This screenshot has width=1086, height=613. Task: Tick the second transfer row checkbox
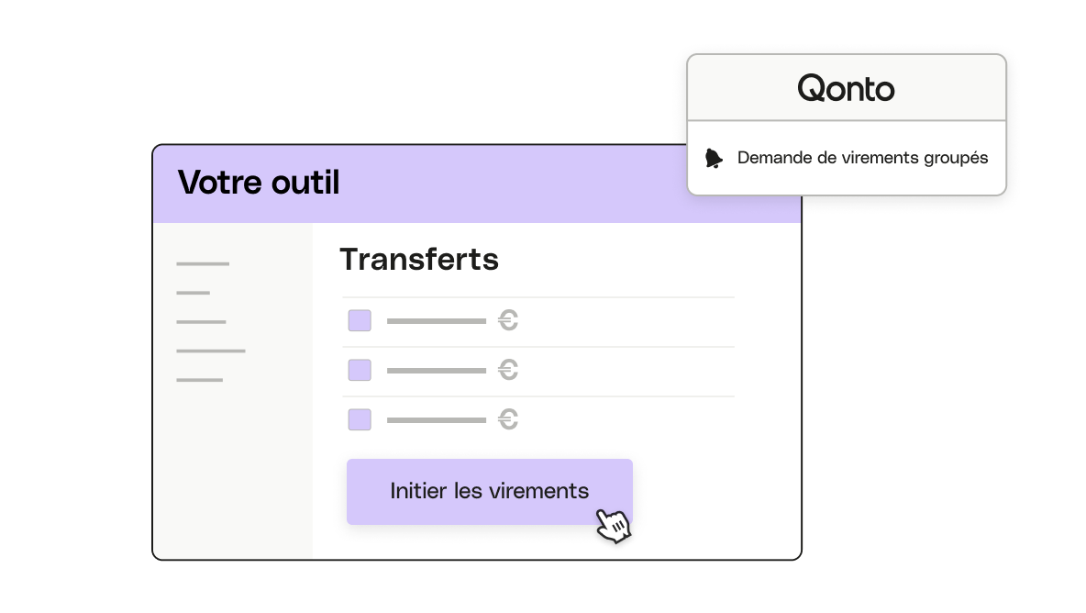[360, 370]
